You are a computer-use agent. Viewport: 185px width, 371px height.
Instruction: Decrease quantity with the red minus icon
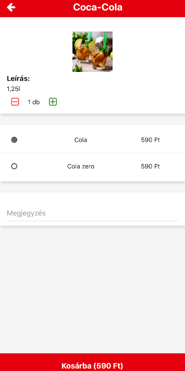click(x=15, y=102)
